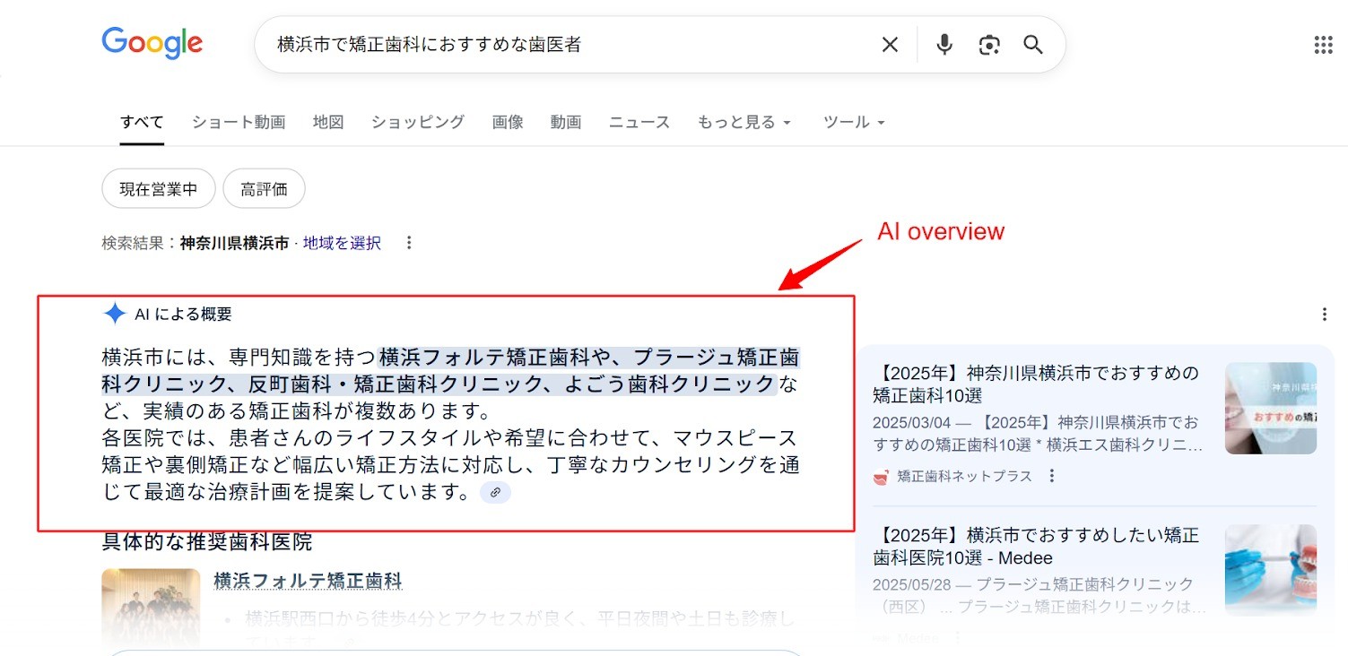1348x656 pixels.
Task: Open the 動画 tab
Action: click(566, 122)
